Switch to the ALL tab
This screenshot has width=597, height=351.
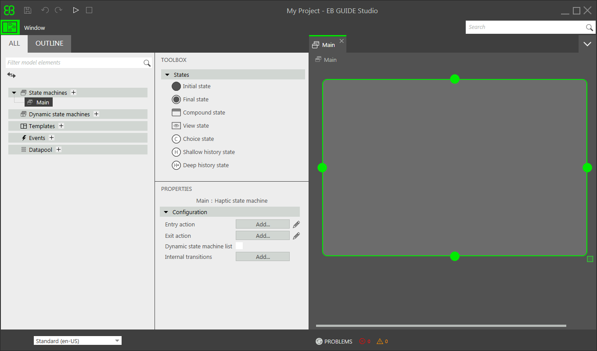point(14,43)
